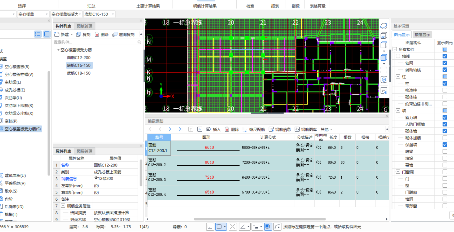454x232 pixels.
Task: Click the Copy component icon (复制)
Action: pyautogui.click(x=79, y=34)
